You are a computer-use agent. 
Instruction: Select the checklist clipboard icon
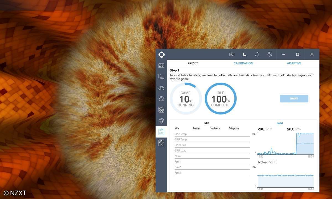click(161, 132)
